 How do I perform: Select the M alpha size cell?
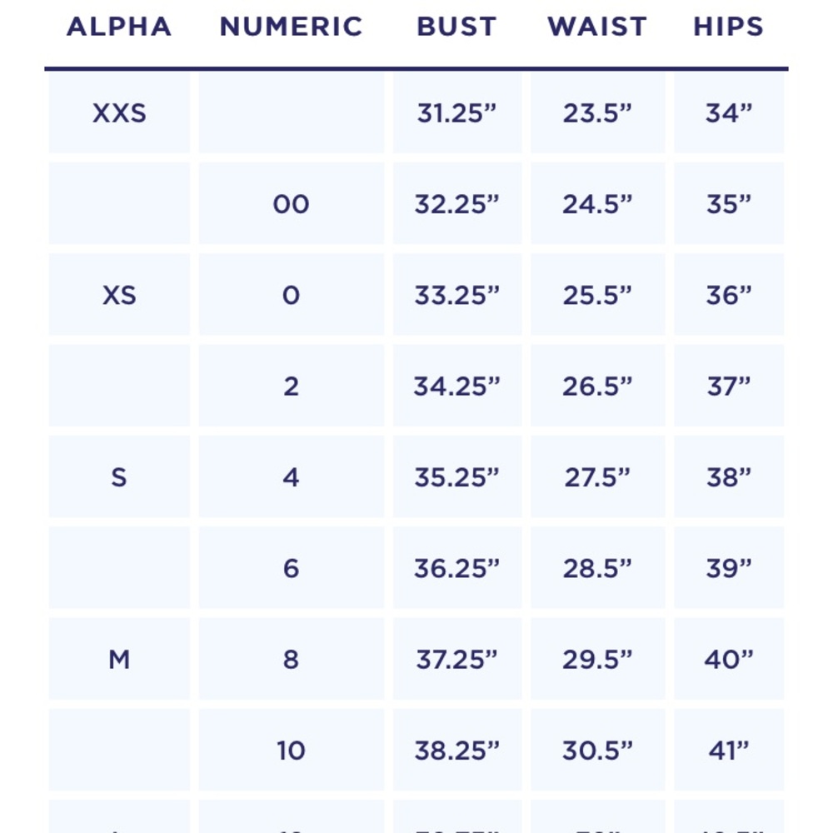click(x=119, y=660)
